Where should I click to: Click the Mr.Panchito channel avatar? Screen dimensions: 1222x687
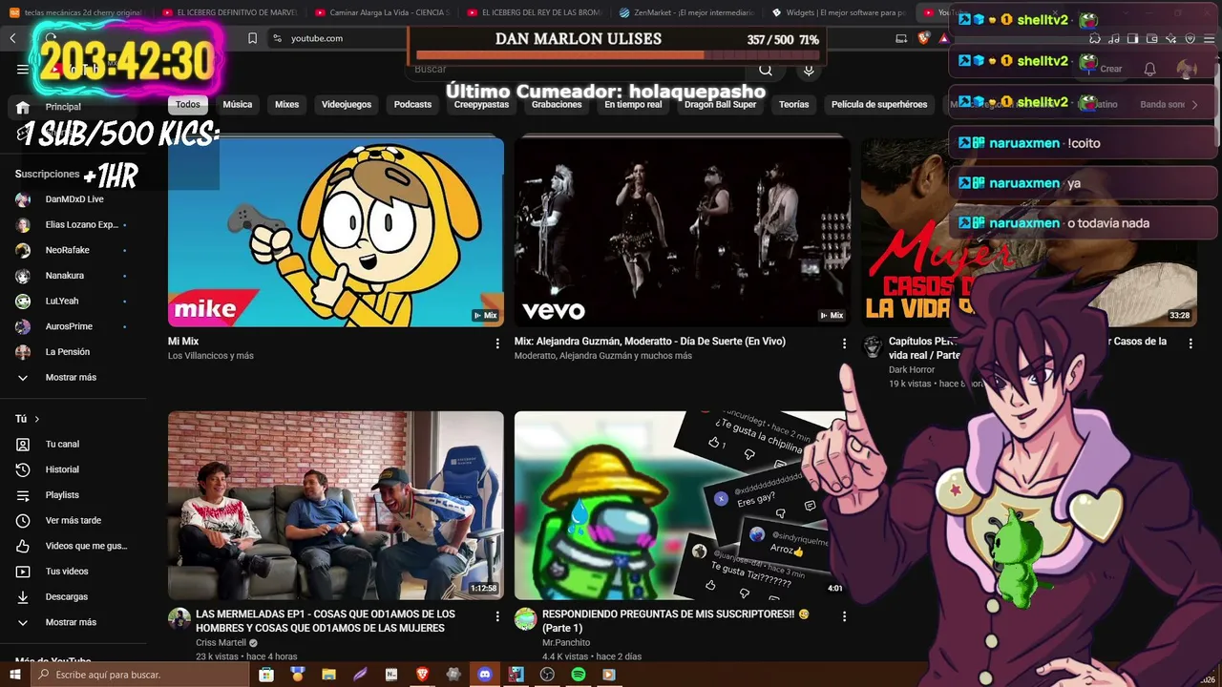point(526,619)
